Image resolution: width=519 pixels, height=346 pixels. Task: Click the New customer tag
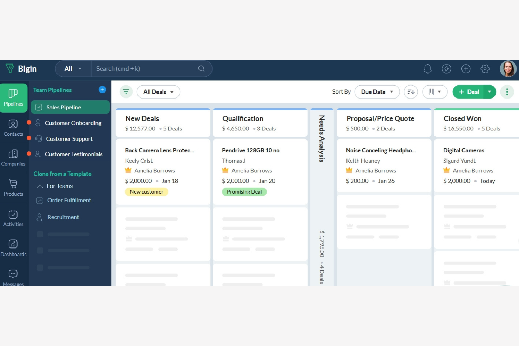tap(147, 192)
